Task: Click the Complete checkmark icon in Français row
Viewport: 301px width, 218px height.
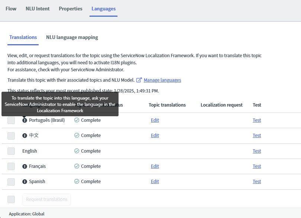Action: click(x=77, y=166)
